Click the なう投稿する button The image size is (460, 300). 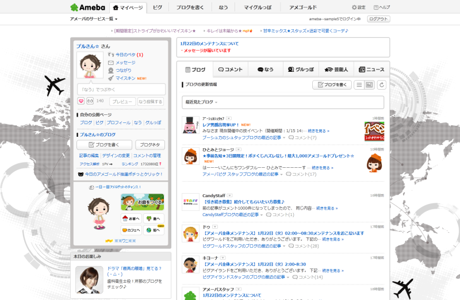151,102
